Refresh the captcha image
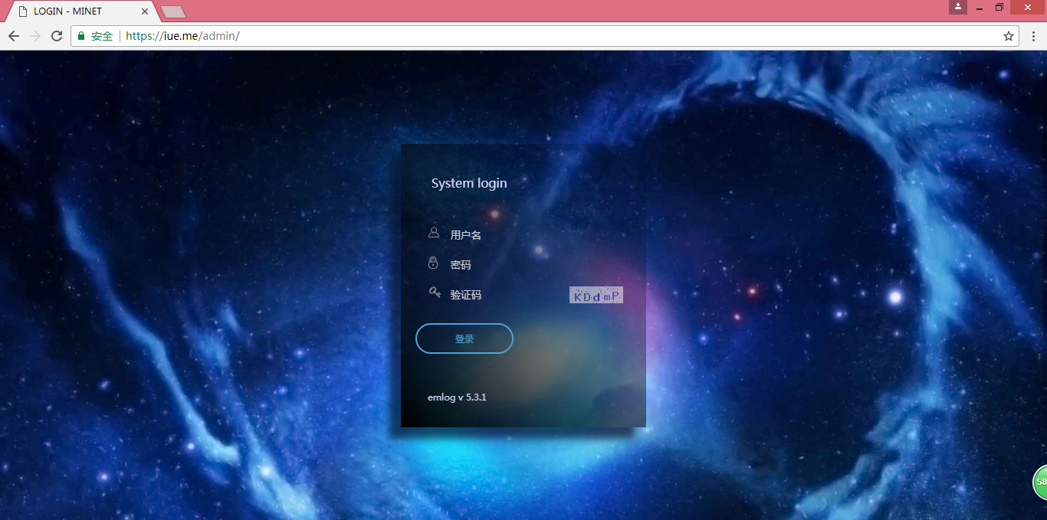This screenshot has width=1047, height=520. coord(596,296)
